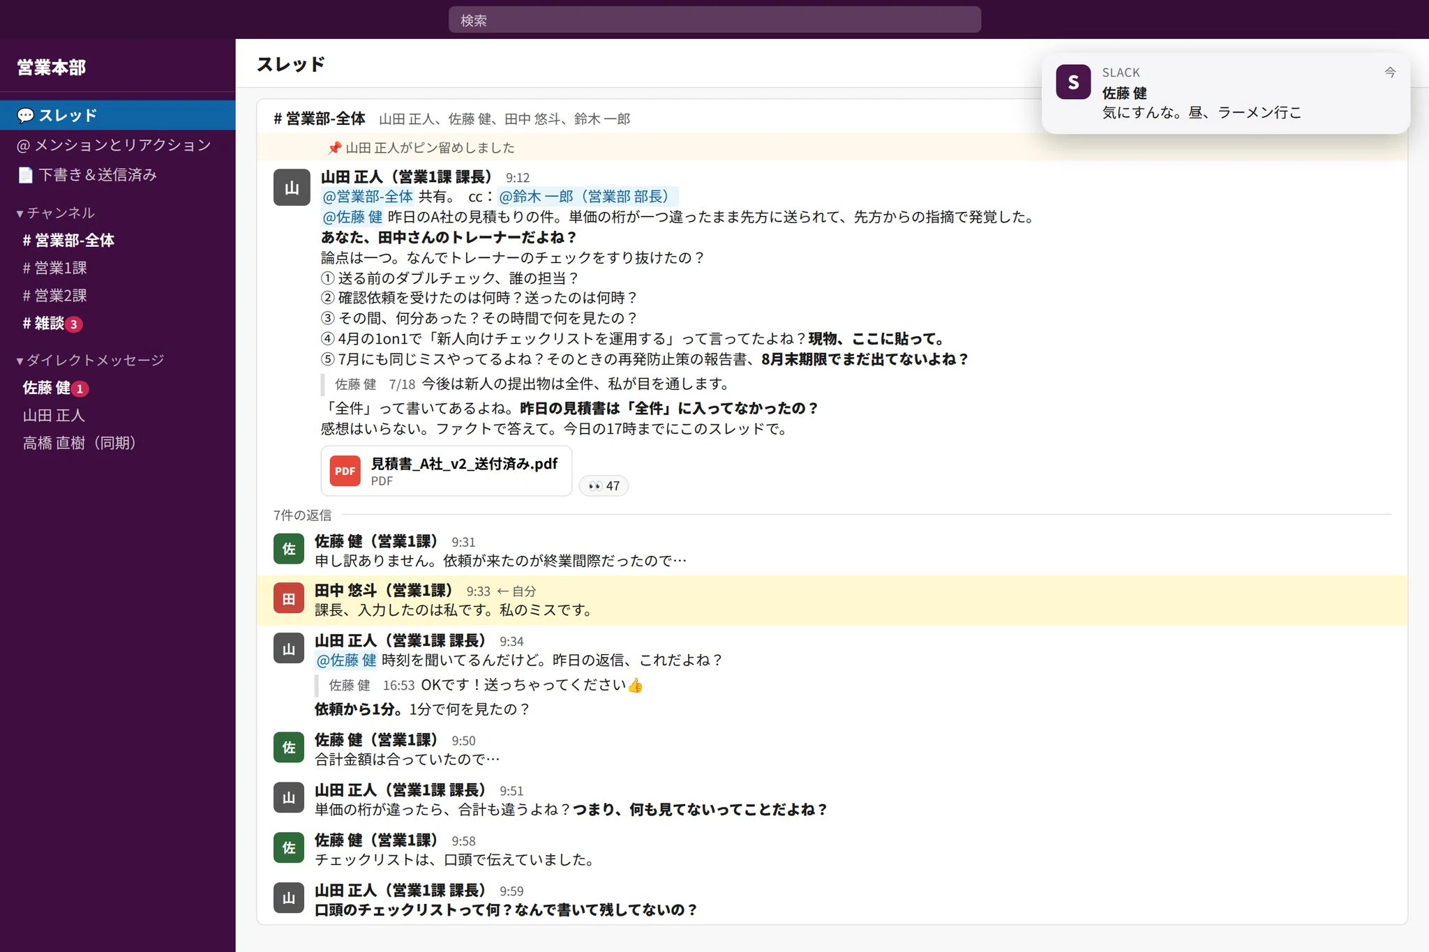
Task: Click the スレッド page heading
Action: 291,64
